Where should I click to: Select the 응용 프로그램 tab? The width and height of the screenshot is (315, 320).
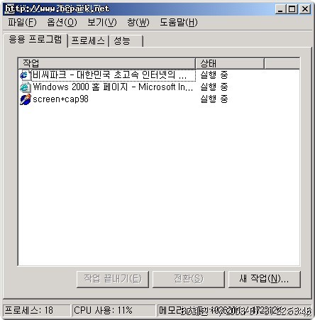point(35,40)
